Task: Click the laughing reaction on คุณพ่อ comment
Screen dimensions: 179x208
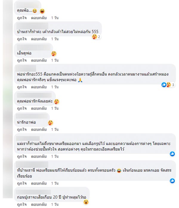Action: [42, 11]
